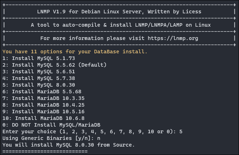
Task: Click the yellow 11 options heading
Action: pos(75,52)
